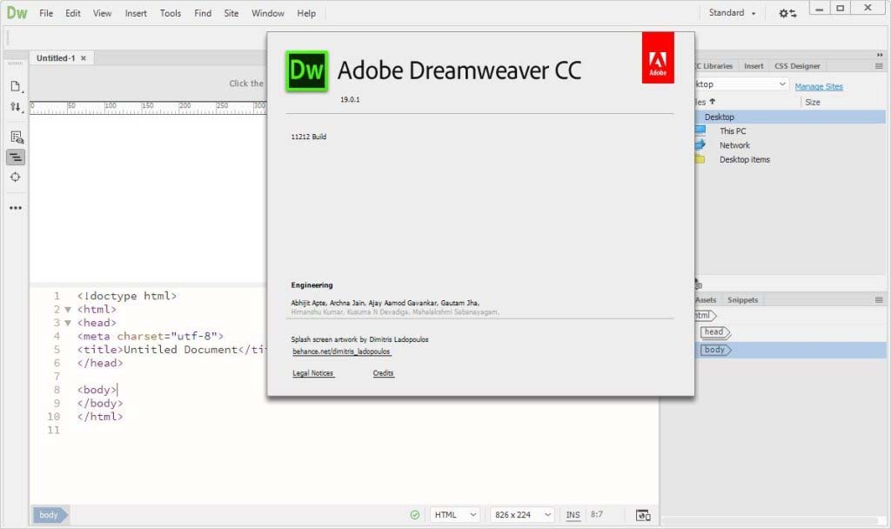Open the behance.net/dimitris_ladopoulos link
This screenshot has height=529, width=891.
coord(341,352)
